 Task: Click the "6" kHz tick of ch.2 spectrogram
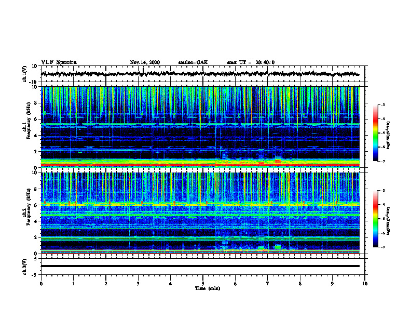tap(36, 205)
